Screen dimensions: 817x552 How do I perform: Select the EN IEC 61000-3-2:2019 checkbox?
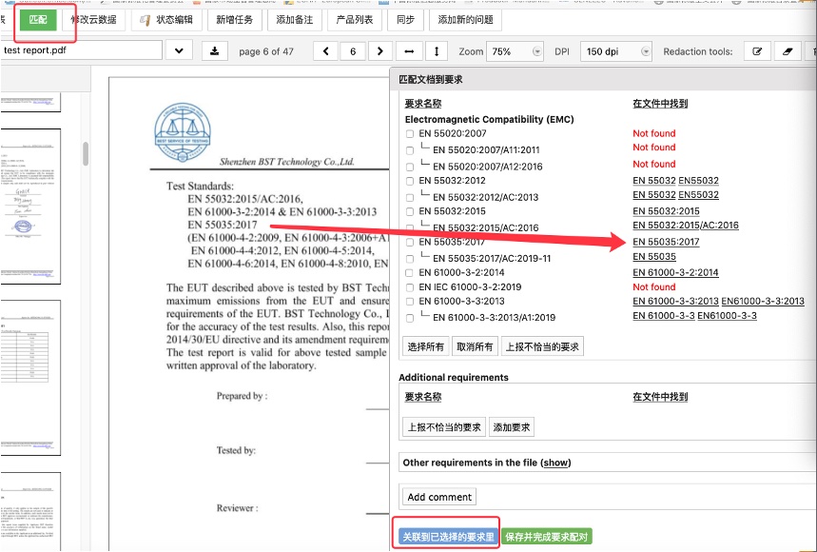click(x=410, y=287)
